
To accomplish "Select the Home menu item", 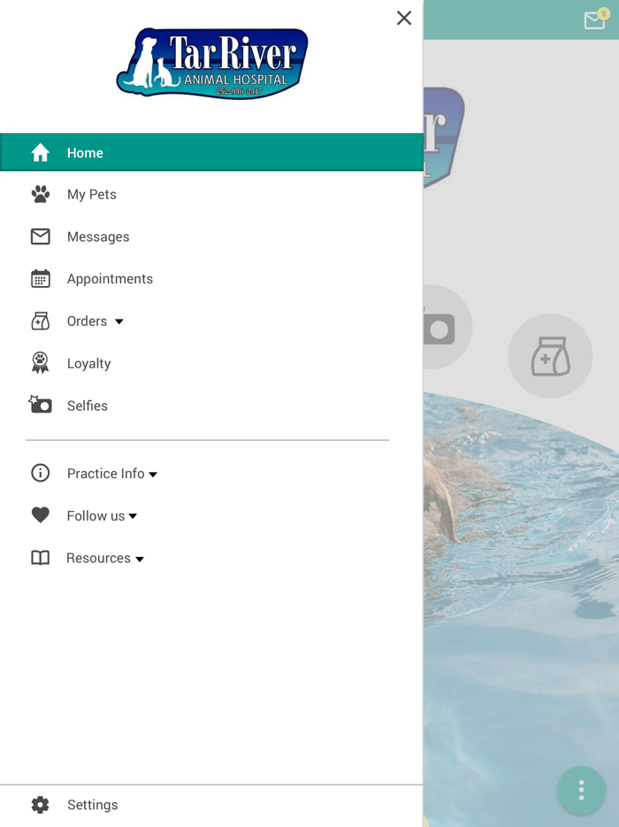I will click(211, 152).
